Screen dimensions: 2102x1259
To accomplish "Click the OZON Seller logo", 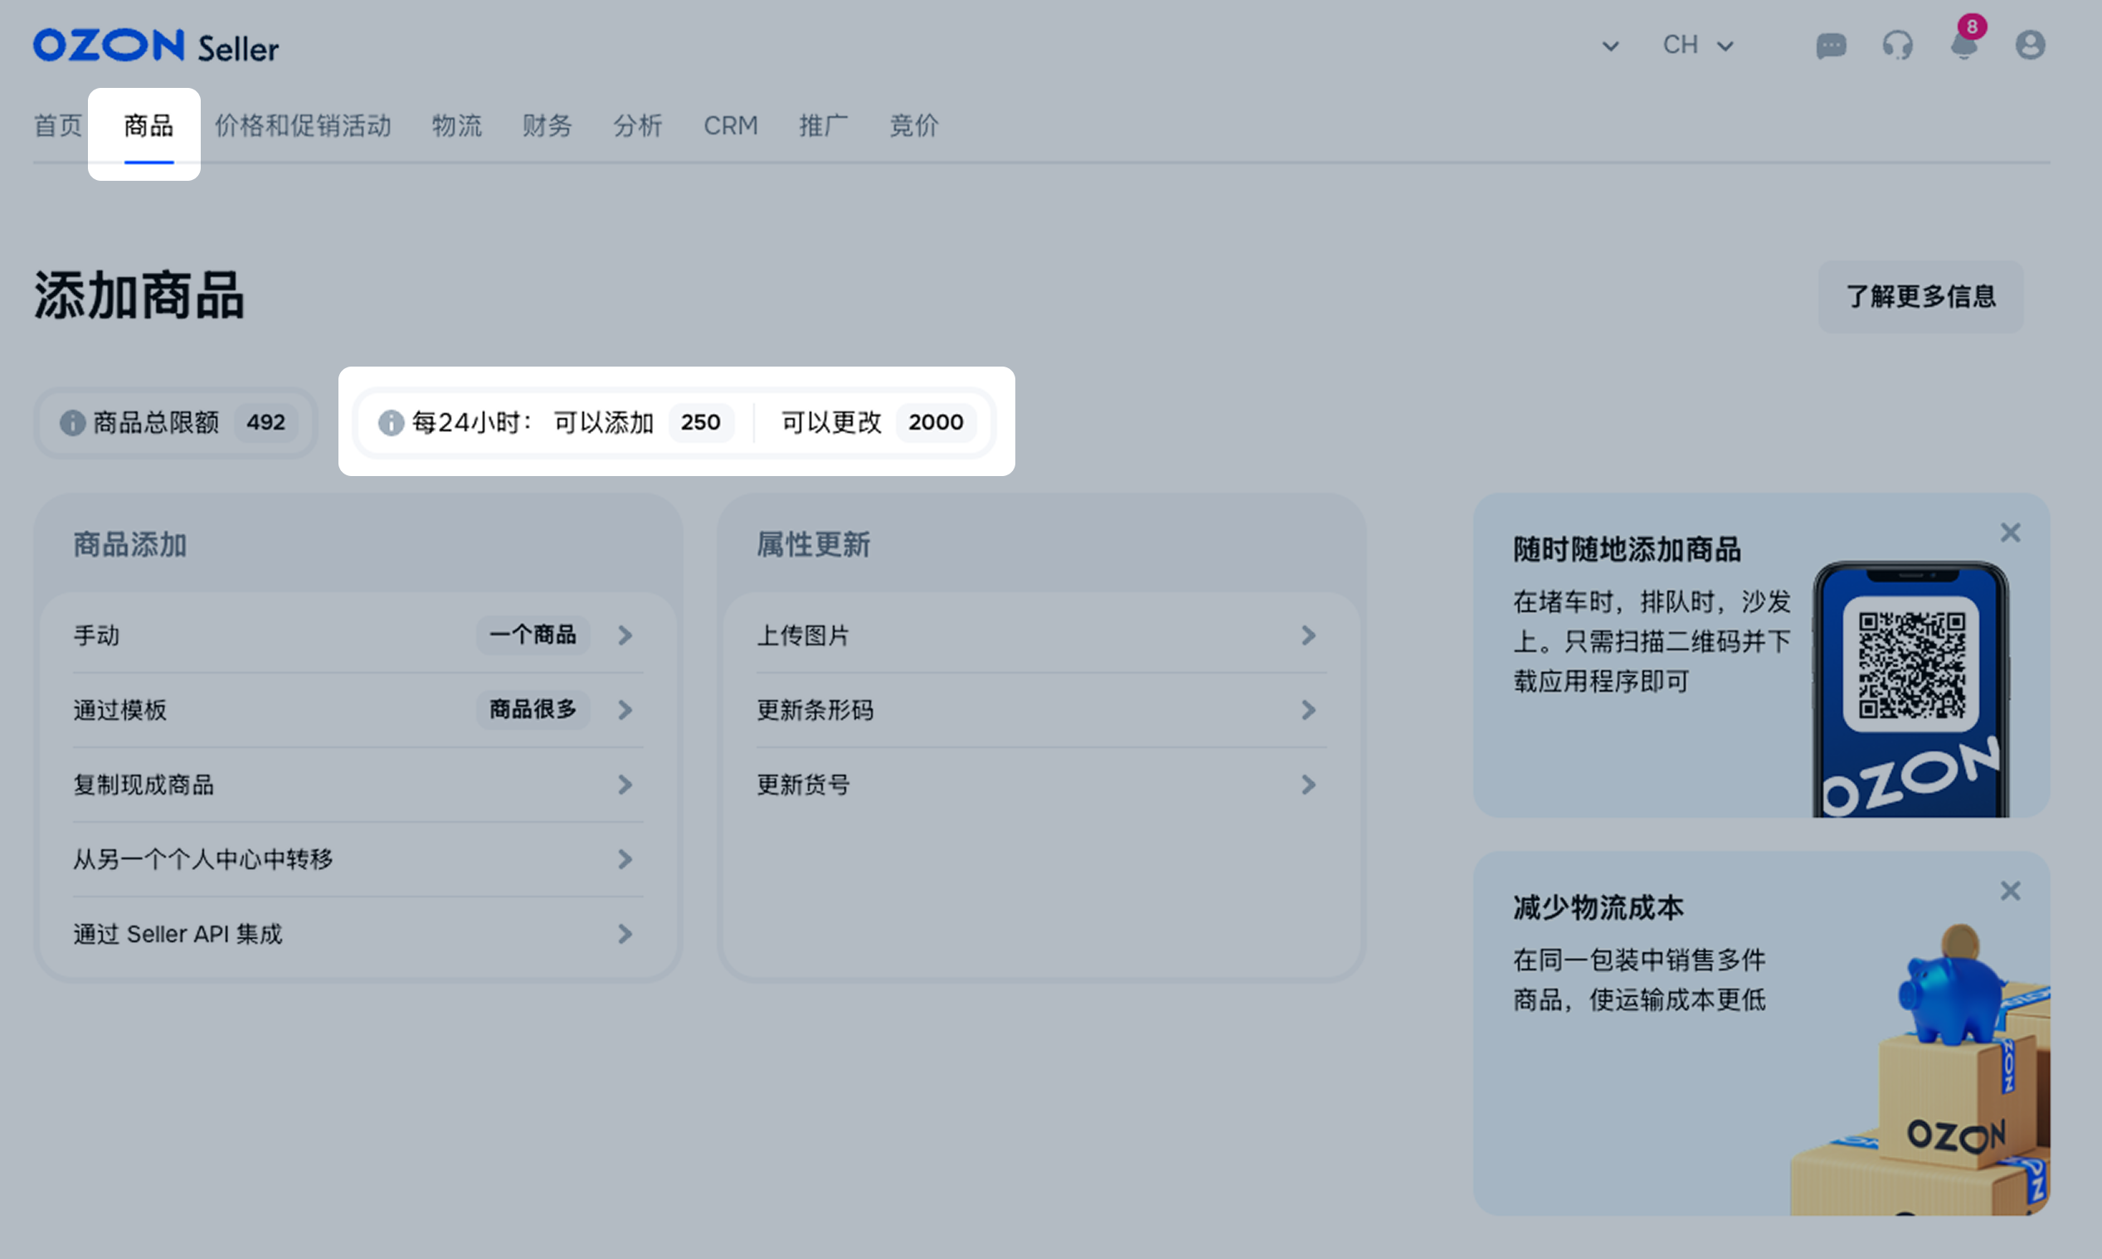I will coord(156,46).
